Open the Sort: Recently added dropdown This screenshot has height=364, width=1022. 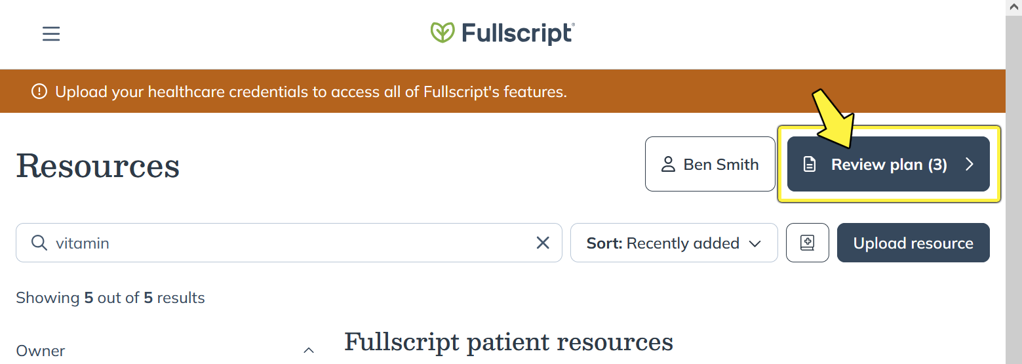pyautogui.click(x=674, y=243)
